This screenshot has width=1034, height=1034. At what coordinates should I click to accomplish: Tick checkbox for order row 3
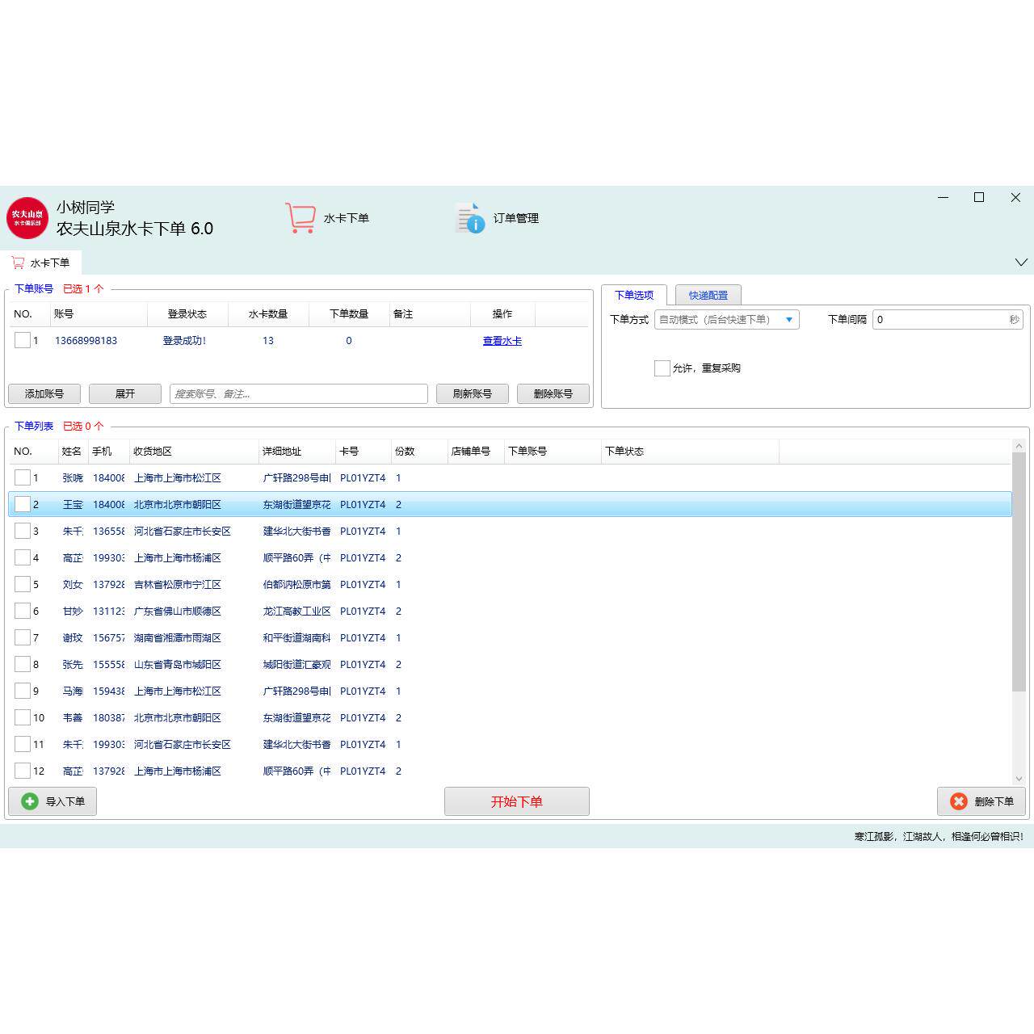(23, 532)
